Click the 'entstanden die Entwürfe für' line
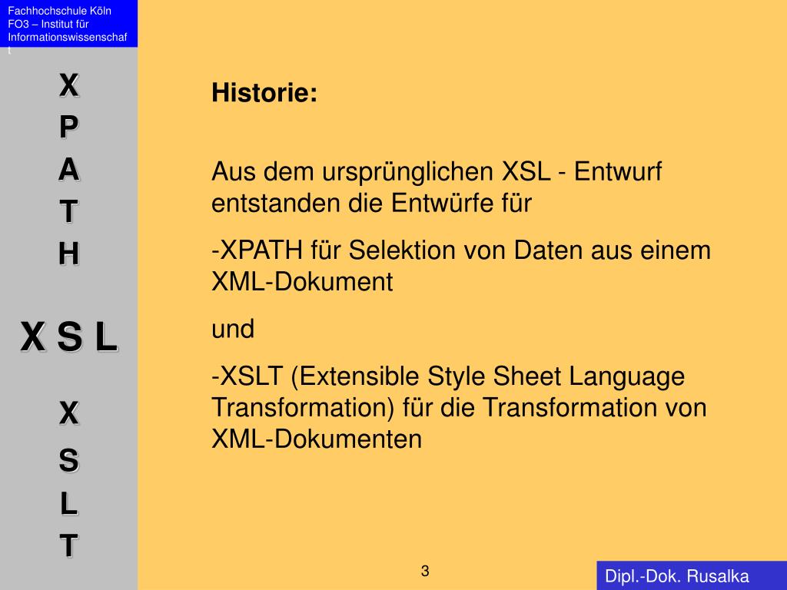 (x=371, y=203)
